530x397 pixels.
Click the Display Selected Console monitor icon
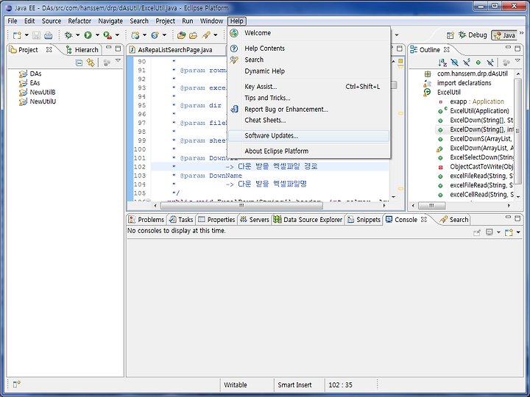(x=489, y=232)
